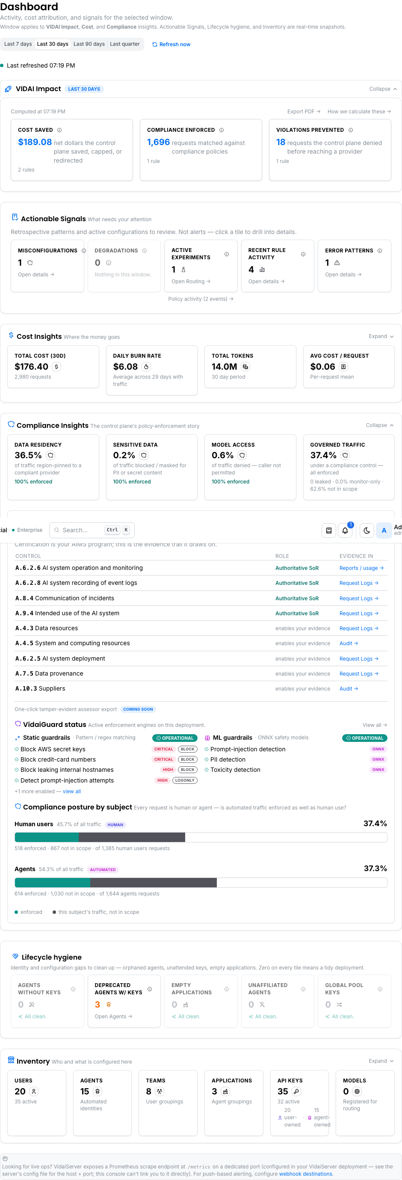Click info icon on Deprecated Agents w/ Keys
Image resolution: width=402 pixels, height=1180 pixels.
pos(150,989)
